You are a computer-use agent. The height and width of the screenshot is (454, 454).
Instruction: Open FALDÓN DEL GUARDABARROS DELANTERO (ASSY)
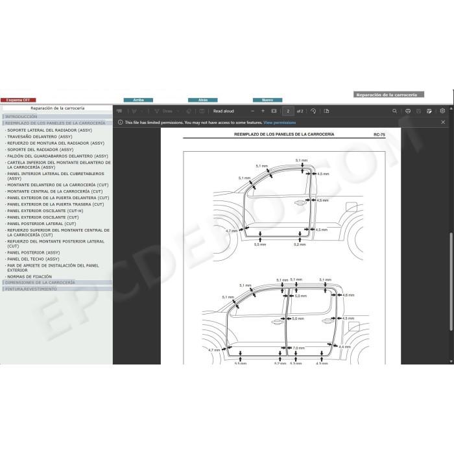pyautogui.click(x=58, y=156)
